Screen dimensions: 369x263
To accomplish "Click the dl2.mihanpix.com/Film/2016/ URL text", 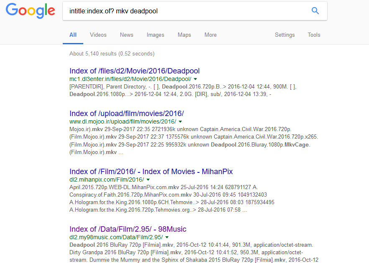I will coord(107,180).
